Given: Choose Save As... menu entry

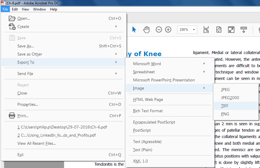Looking at the screenshot, I should [63, 46].
